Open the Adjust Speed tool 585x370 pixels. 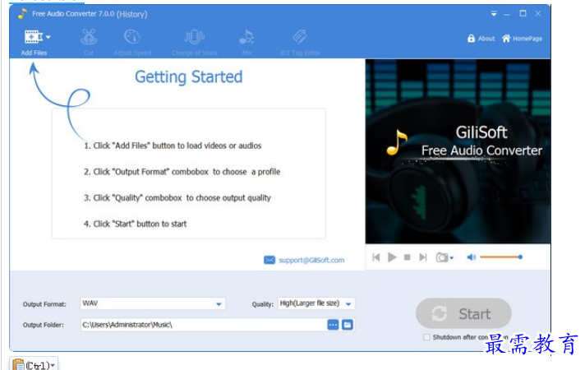pos(132,42)
